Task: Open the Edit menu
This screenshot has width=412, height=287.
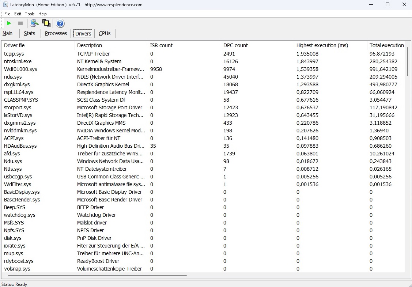Action: [18, 14]
